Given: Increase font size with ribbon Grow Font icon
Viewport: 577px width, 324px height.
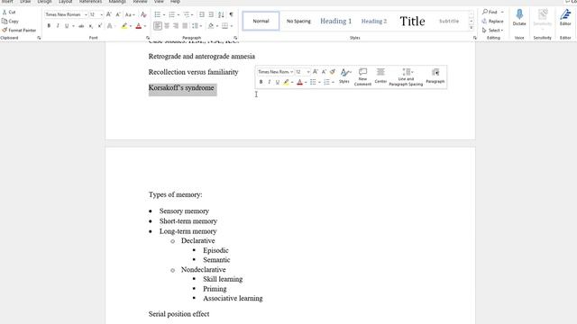Looking at the screenshot, I should click(x=109, y=14).
